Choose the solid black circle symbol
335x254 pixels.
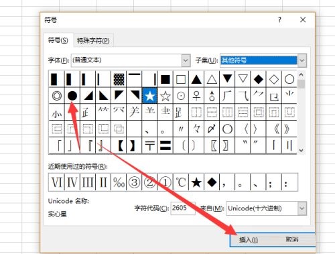(x=72, y=96)
